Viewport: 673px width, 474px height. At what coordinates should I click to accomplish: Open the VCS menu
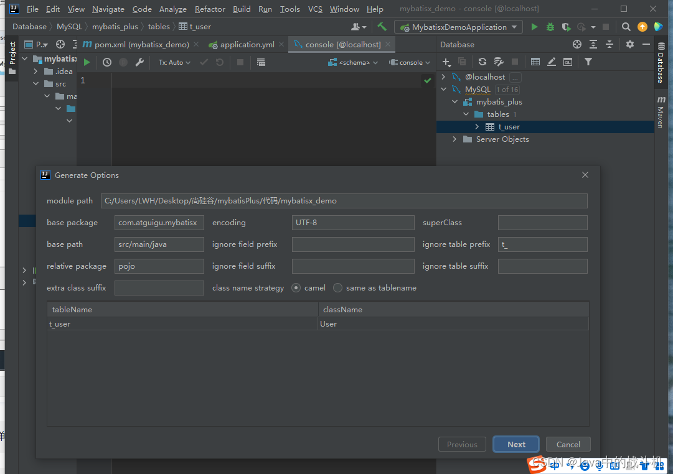pyautogui.click(x=315, y=9)
